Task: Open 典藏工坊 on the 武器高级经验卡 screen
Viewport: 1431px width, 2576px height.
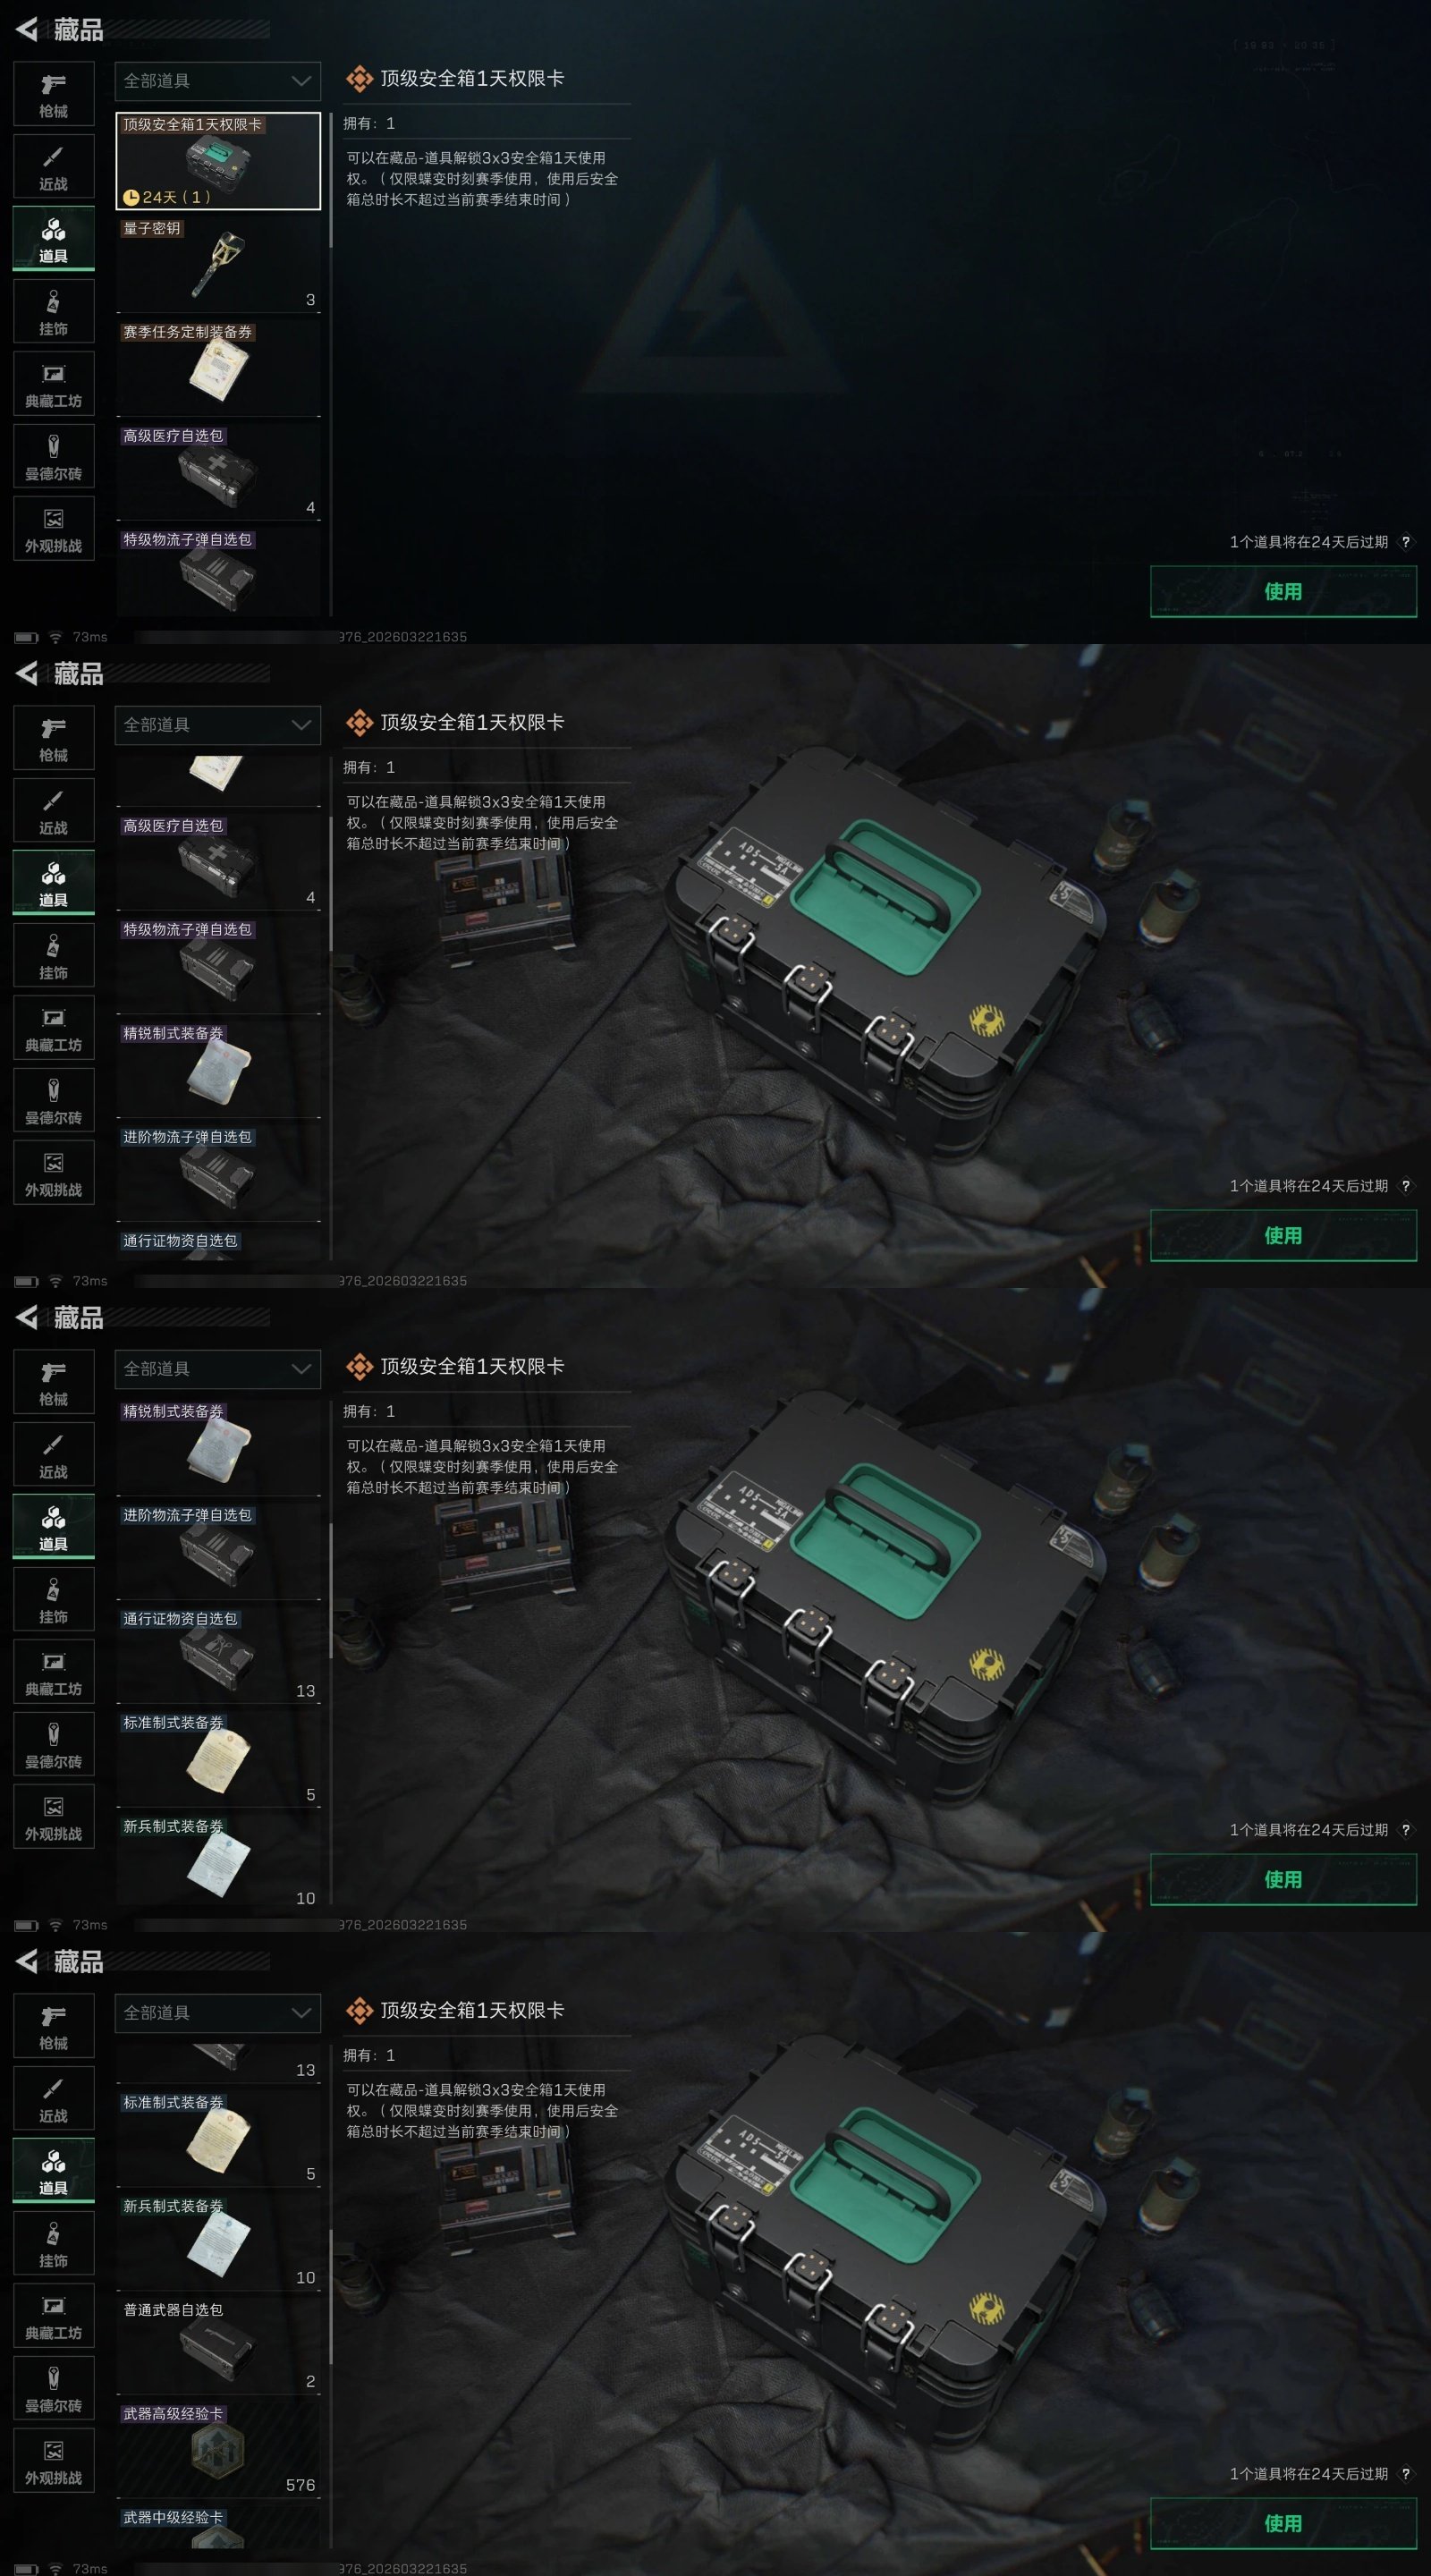Action: click(54, 2316)
